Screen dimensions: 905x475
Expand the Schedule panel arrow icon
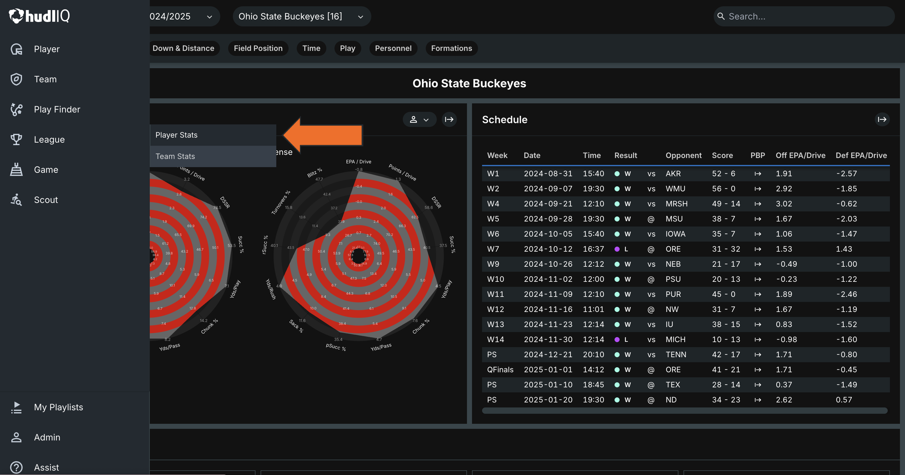point(882,120)
